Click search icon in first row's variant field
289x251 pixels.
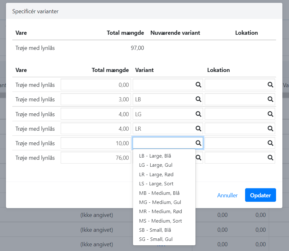point(198,85)
